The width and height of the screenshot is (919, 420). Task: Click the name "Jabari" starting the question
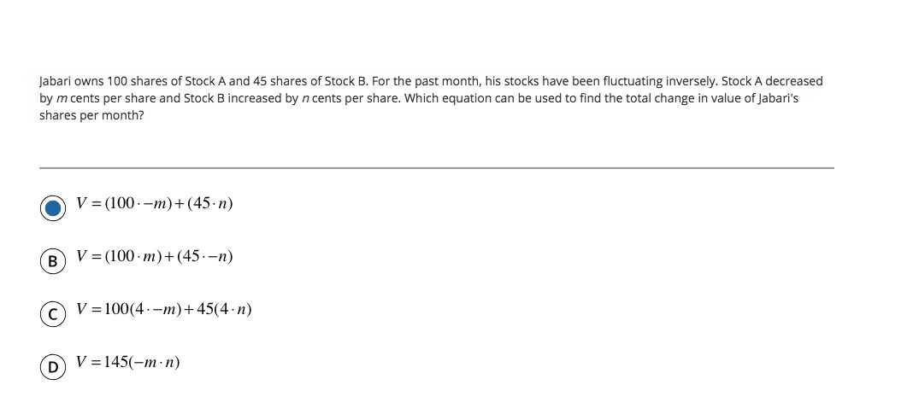tap(56, 81)
